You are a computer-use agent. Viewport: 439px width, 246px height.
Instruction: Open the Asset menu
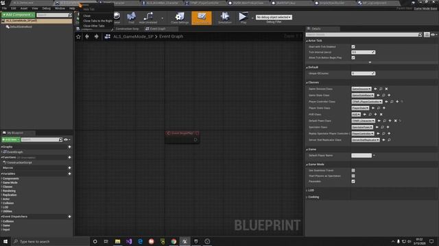point(24,8)
